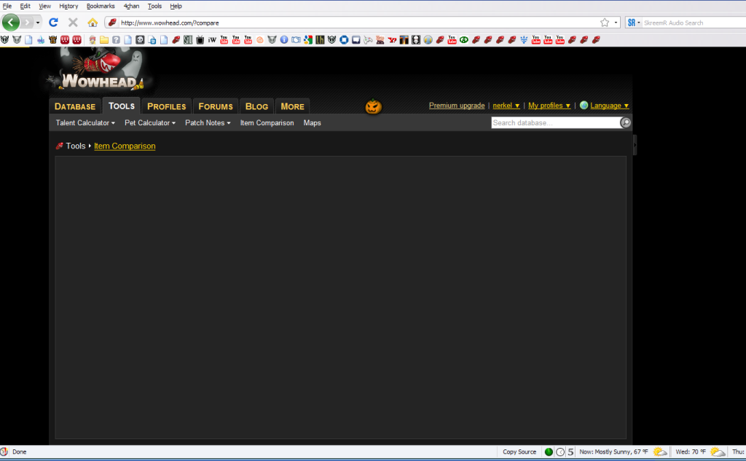
Task: Click the Wed: 70 °F forecast
Action: (x=691, y=452)
